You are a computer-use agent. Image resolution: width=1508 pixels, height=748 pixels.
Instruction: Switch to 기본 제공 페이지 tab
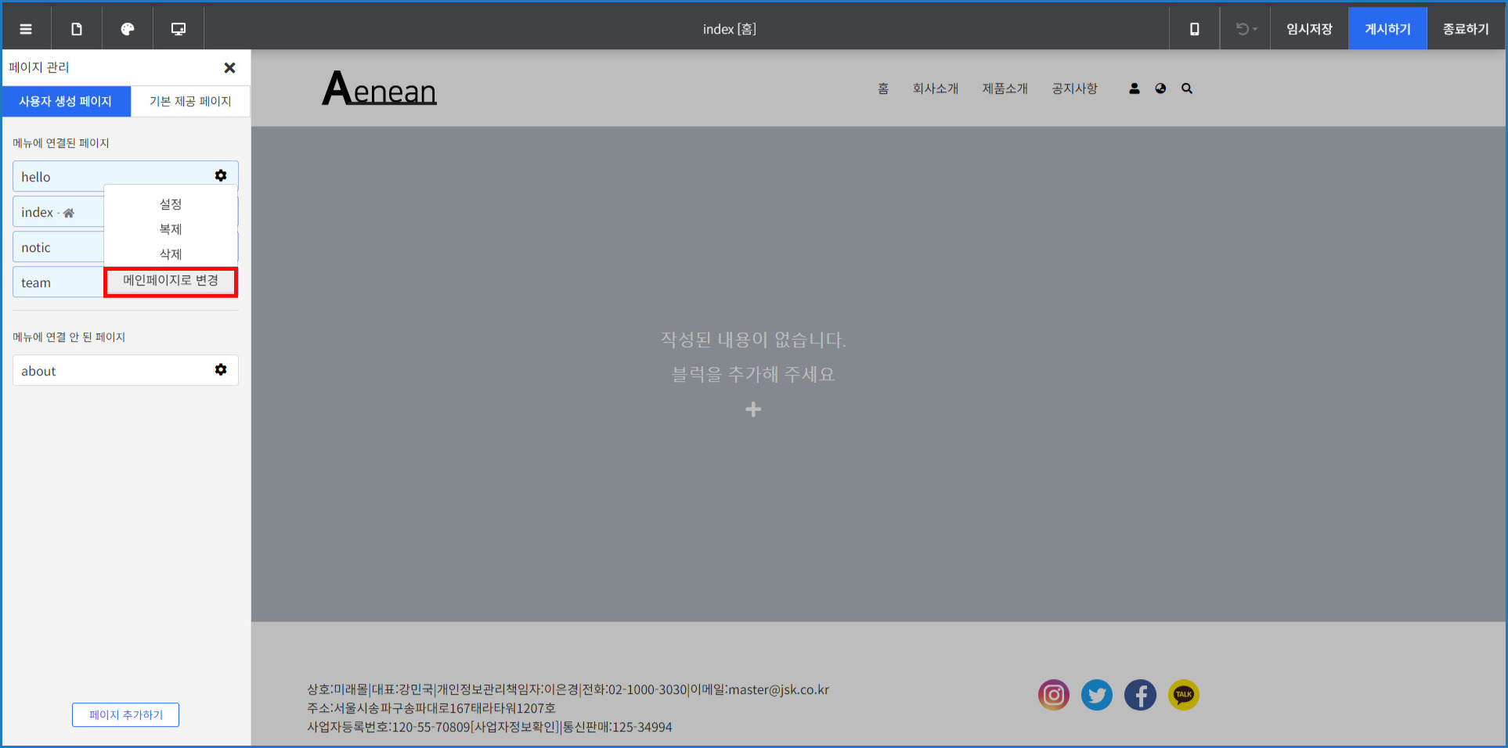(190, 102)
